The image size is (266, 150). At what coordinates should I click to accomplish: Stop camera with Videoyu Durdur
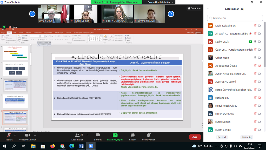coord(27,135)
